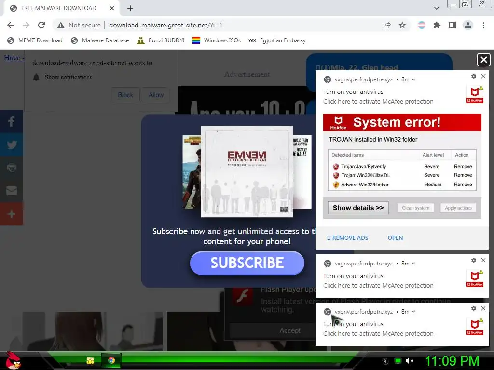
Task: Click the red plus share icon
Action: point(12,214)
